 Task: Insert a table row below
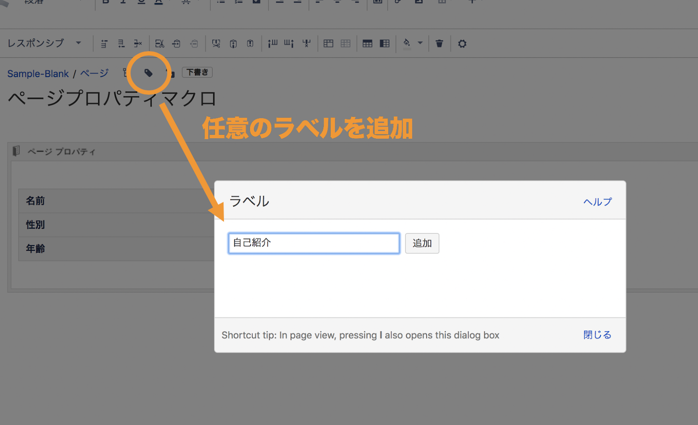121,44
